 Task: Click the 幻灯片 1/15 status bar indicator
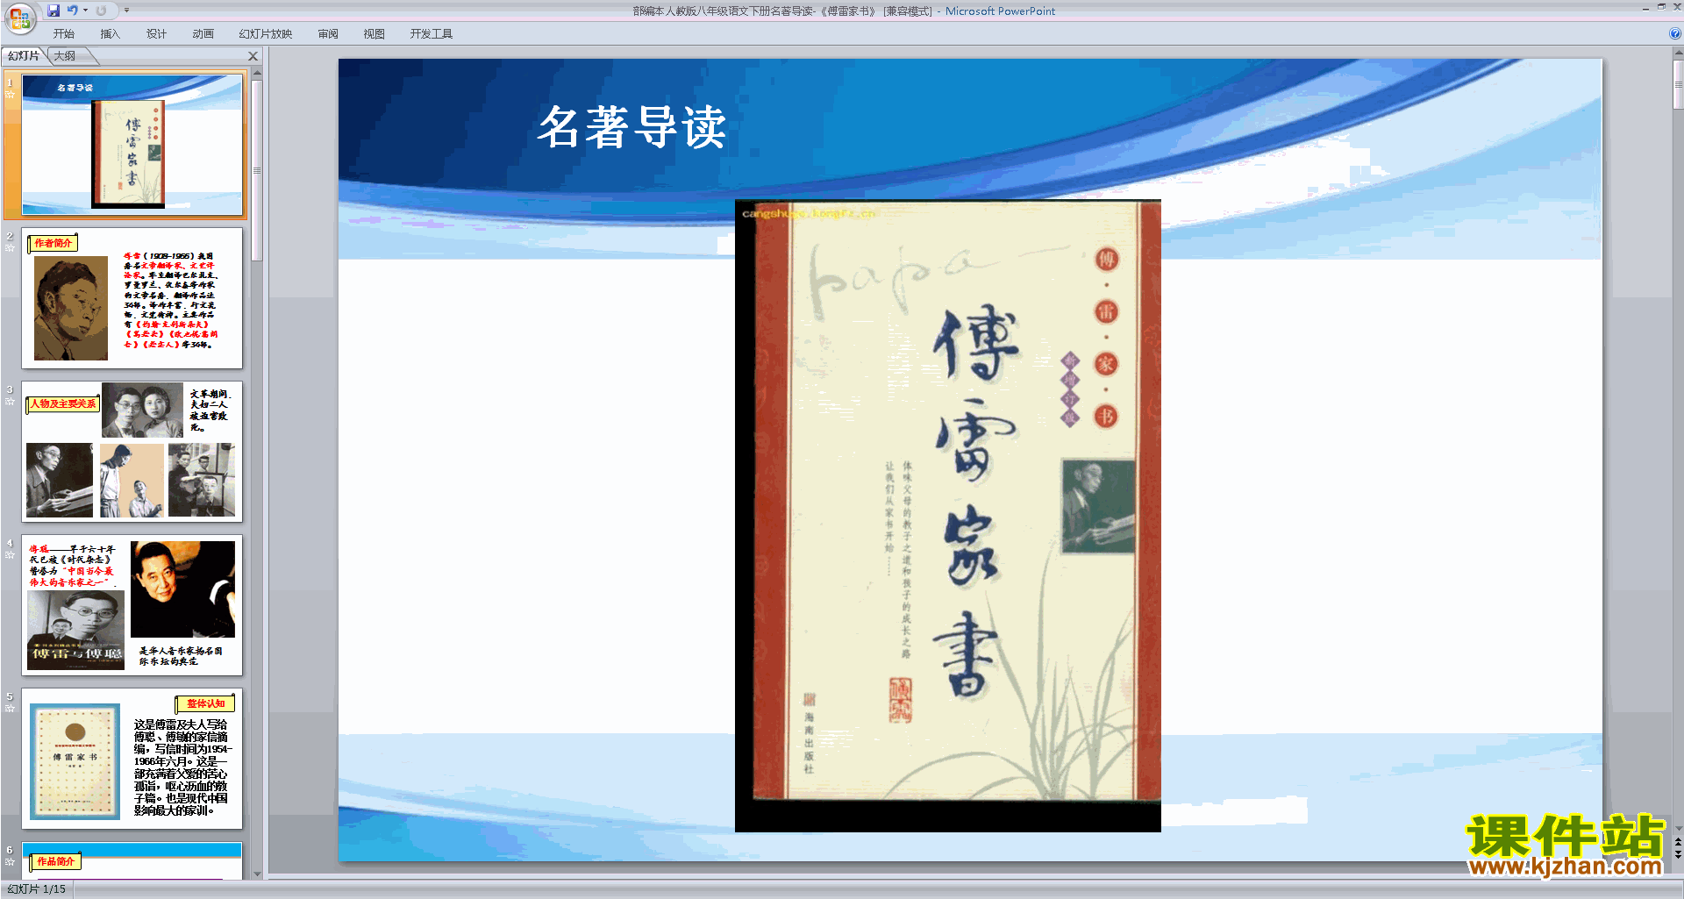click(37, 889)
